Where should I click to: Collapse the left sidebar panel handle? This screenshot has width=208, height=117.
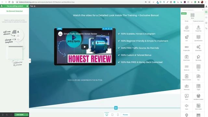[30, 61]
